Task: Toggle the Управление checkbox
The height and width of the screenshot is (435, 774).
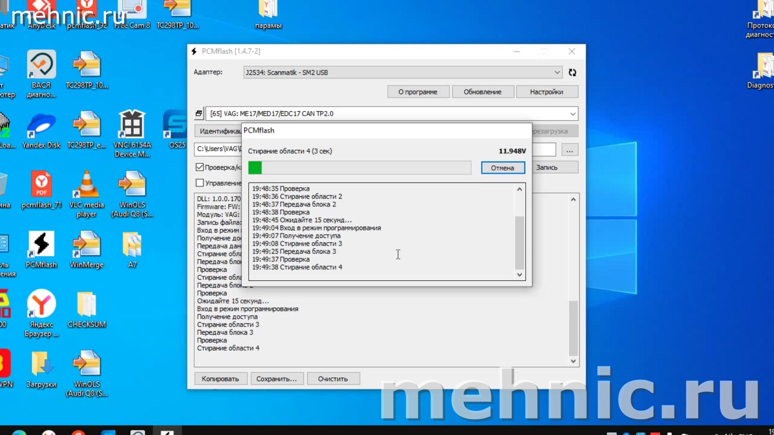Action: pyautogui.click(x=200, y=183)
